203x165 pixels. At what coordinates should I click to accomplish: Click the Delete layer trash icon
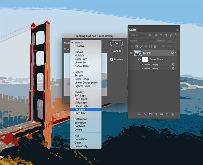pyautogui.click(x=173, y=114)
